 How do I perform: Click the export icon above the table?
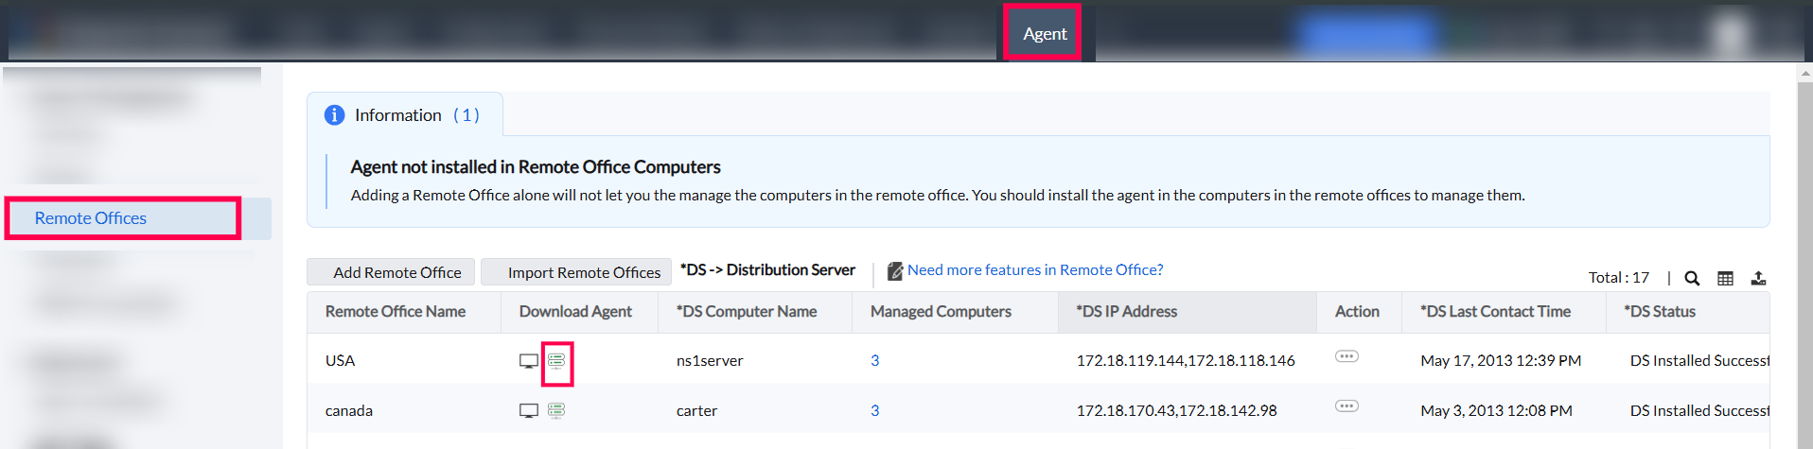click(1758, 278)
